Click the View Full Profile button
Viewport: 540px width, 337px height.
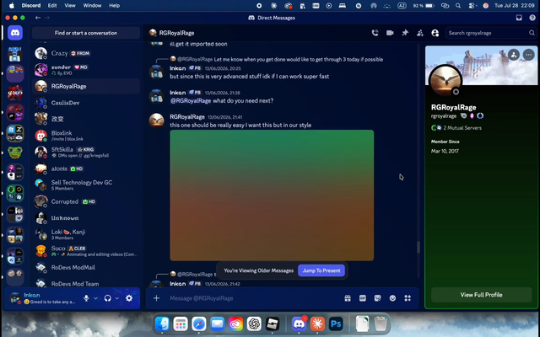481,295
